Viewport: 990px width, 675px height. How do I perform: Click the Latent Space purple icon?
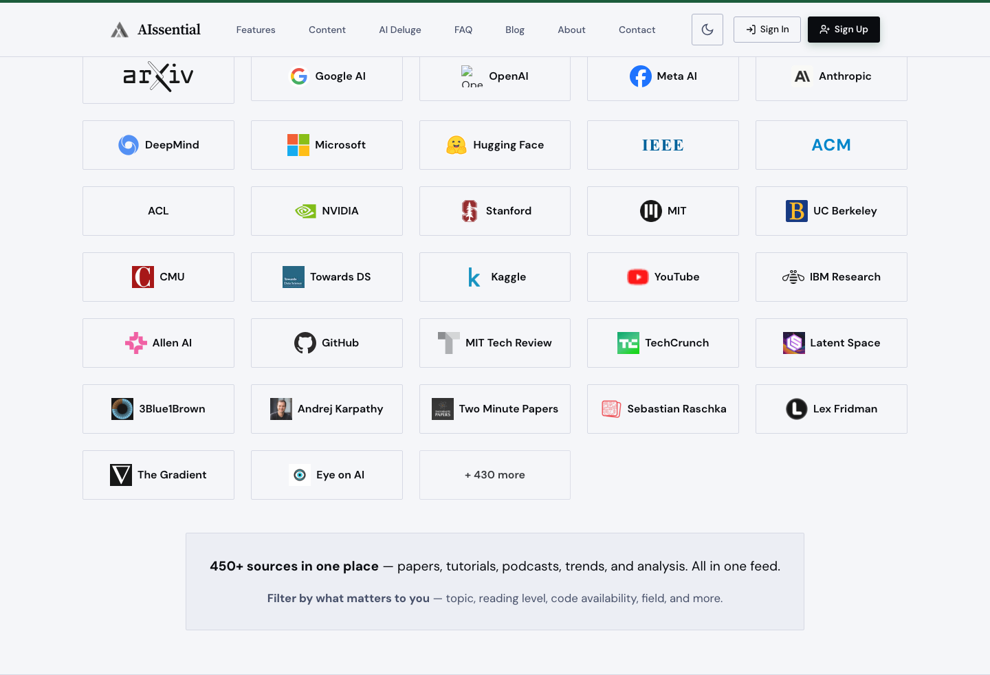tap(794, 343)
